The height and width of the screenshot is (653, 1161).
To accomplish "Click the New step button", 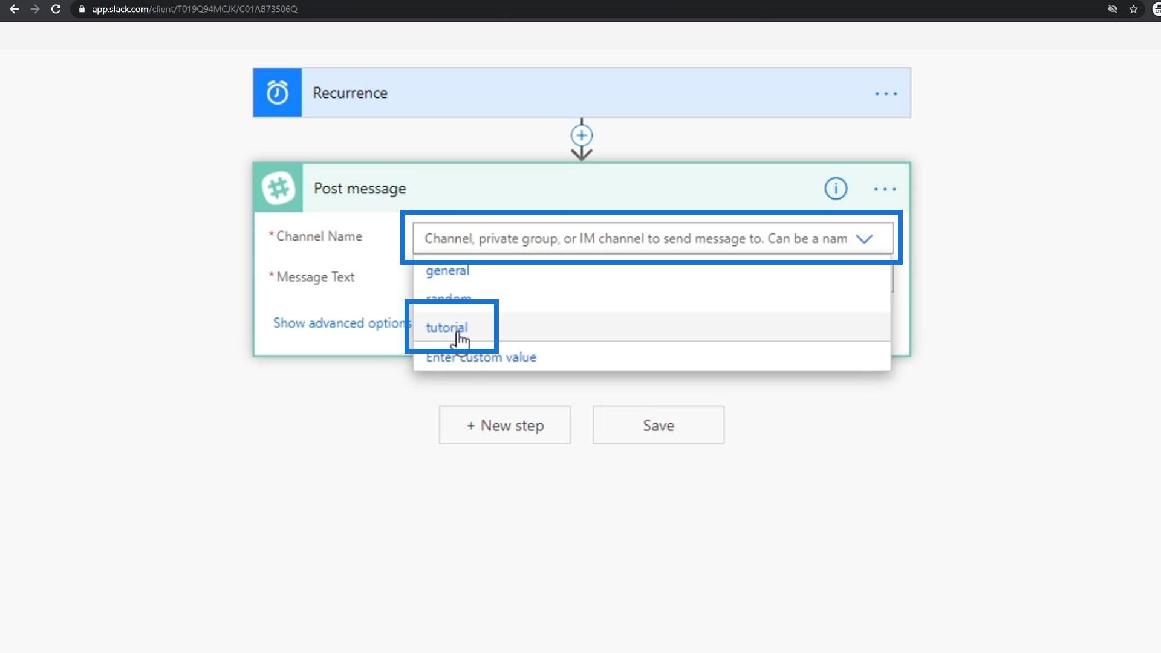I will tap(504, 425).
